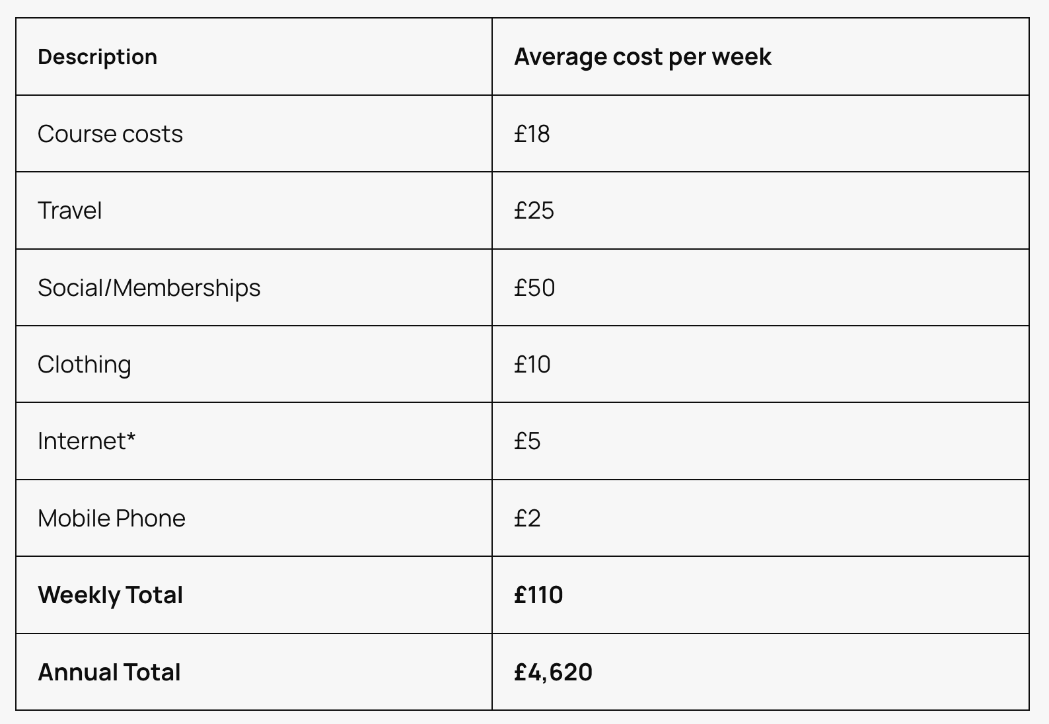Viewport: 1049px width, 724px height.
Task: Select the Clothing row label
Action: [x=84, y=365]
